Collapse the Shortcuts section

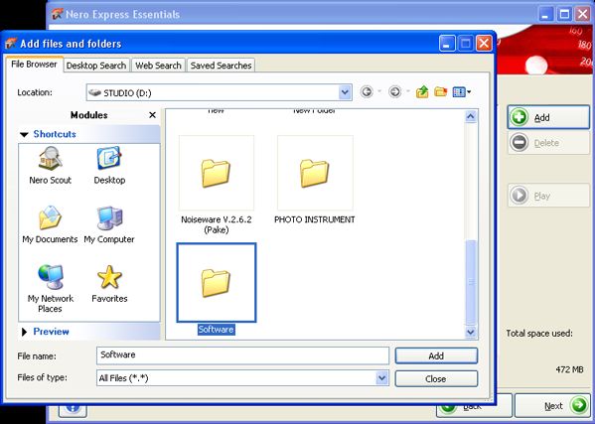click(x=24, y=134)
